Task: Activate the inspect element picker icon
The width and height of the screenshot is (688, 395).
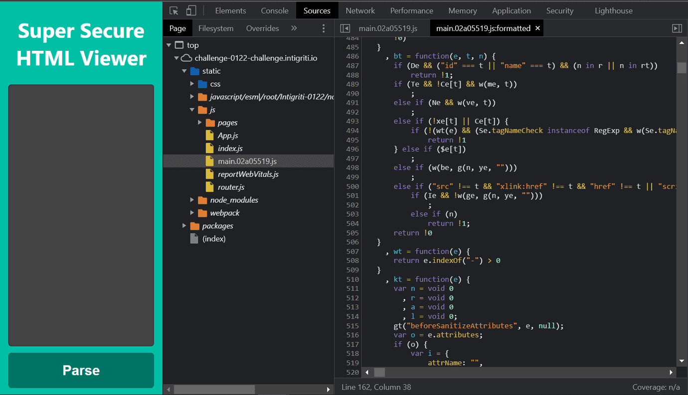Action: tap(174, 11)
